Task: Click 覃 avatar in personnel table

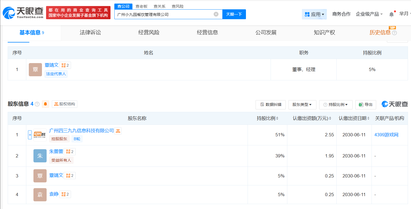Action: pyautogui.click(x=35, y=70)
